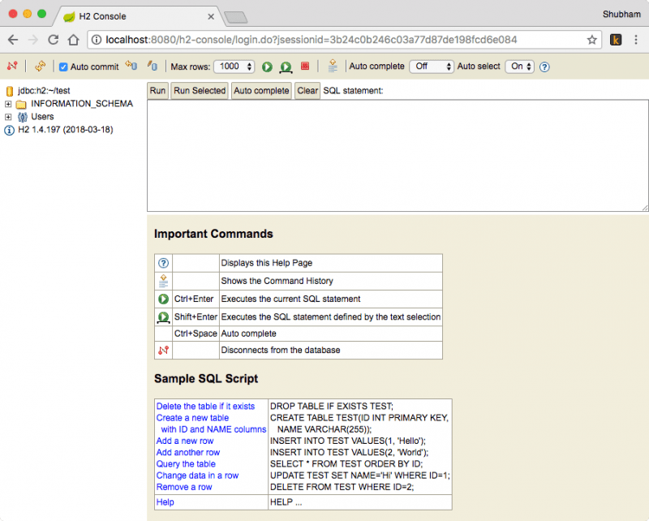Expand the Users tree node
This screenshot has width=649, height=521.
(8, 117)
